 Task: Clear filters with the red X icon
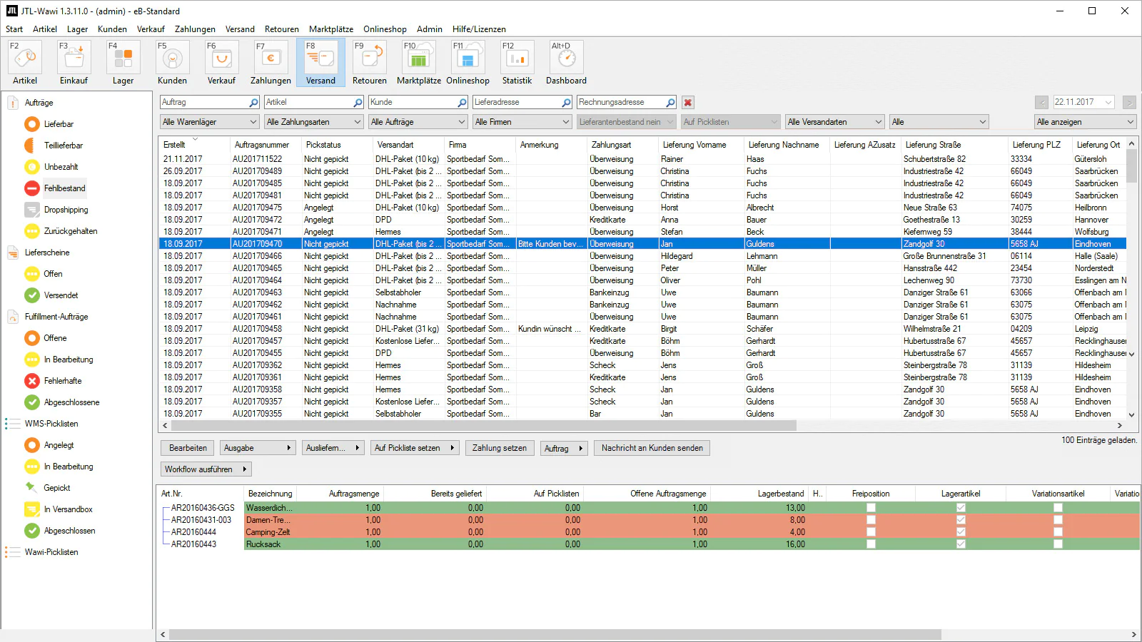tap(688, 103)
